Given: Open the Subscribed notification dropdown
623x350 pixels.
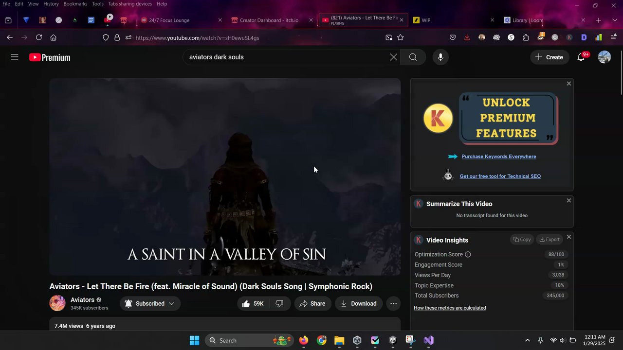Looking at the screenshot, I should click(150, 304).
